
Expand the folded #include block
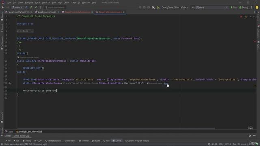(25, 31)
